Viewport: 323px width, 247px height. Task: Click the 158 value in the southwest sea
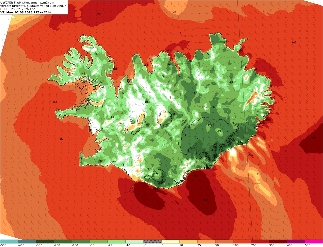[62, 139]
